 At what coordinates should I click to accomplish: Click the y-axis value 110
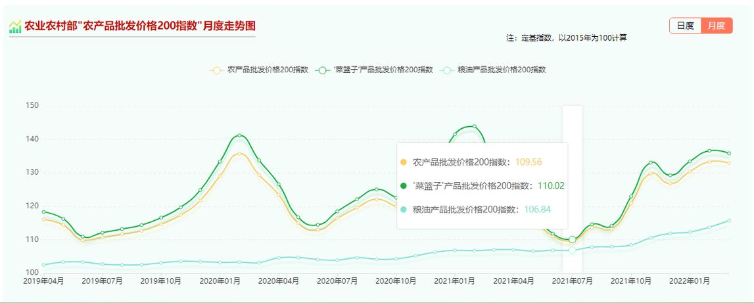coord(32,239)
